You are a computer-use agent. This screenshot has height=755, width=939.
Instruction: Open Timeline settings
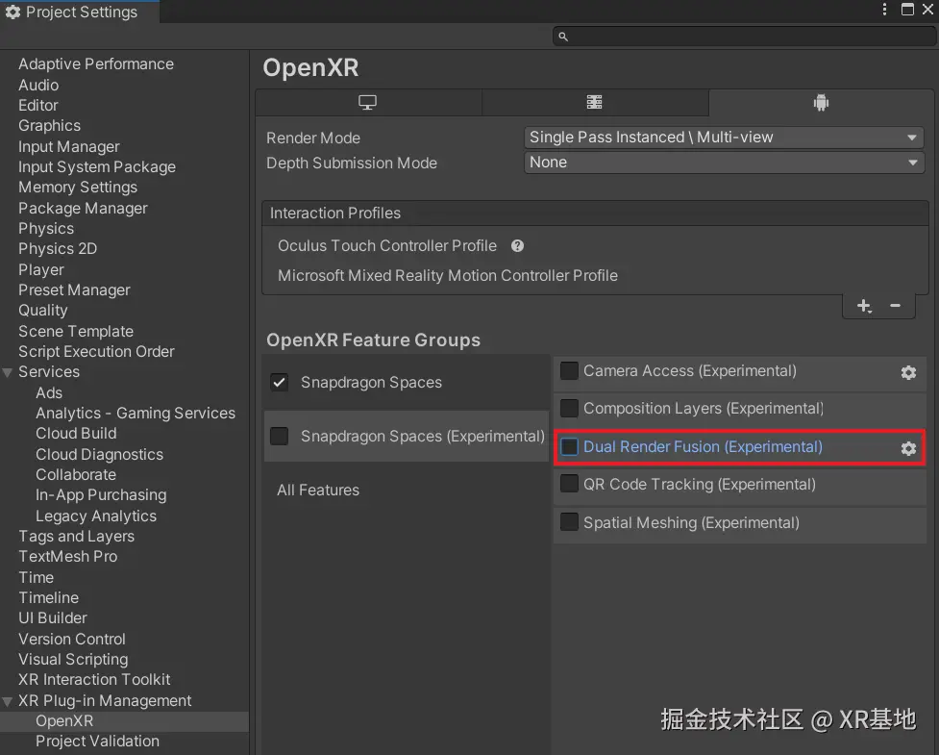pos(48,598)
